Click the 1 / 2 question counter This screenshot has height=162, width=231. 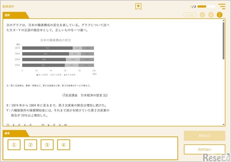(193, 7)
